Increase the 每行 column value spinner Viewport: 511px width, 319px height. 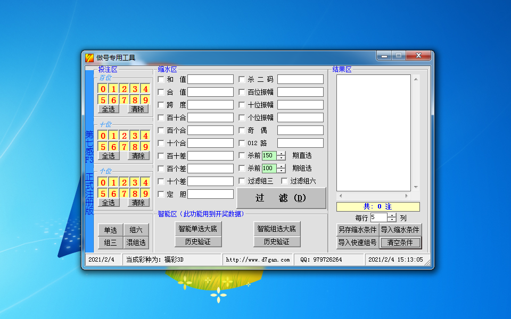[391, 215]
